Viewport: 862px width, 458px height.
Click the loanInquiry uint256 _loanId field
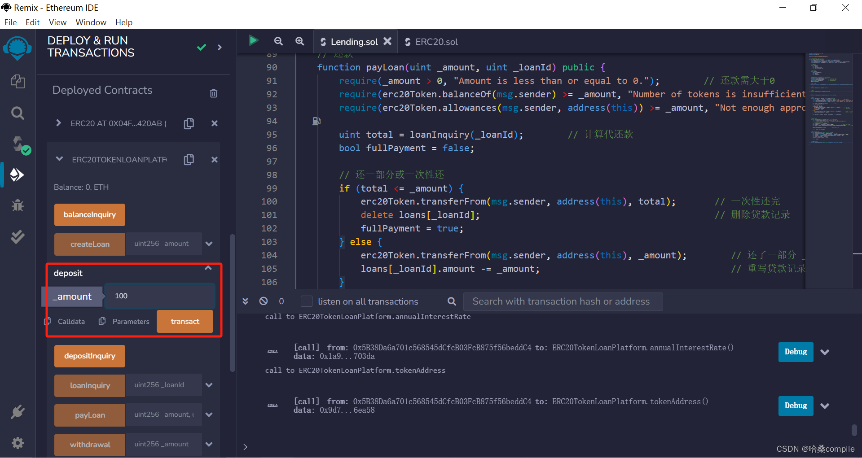[164, 385]
